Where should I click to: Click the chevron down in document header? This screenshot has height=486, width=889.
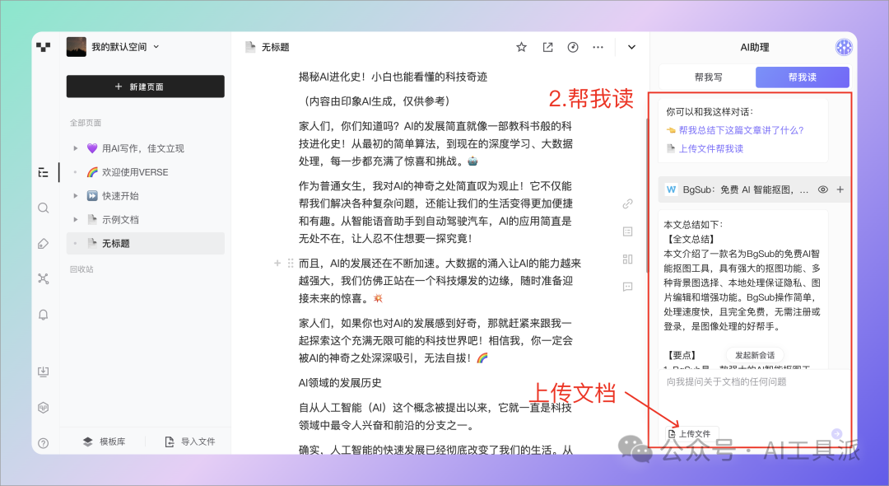[631, 47]
